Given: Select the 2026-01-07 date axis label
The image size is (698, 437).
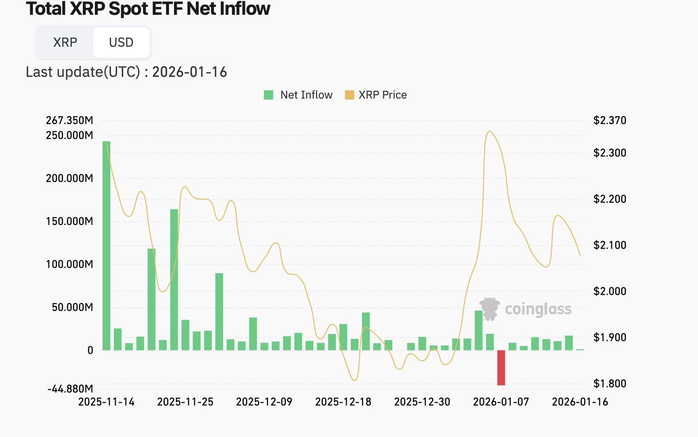Looking at the screenshot, I should point(501,402).
